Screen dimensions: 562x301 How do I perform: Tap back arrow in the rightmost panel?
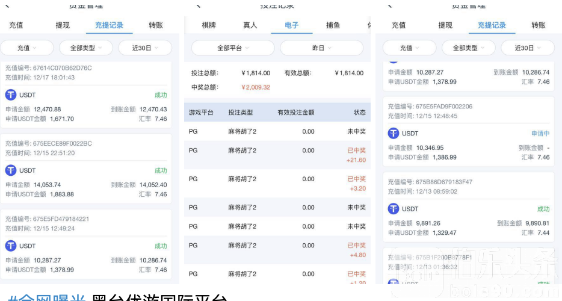[390, 5]
